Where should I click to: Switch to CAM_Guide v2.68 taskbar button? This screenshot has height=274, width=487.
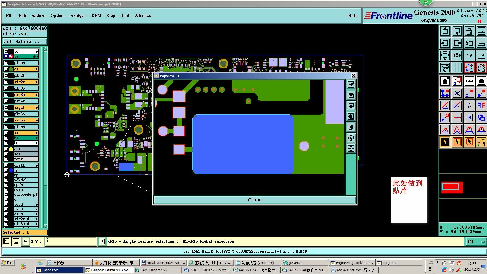157,270
